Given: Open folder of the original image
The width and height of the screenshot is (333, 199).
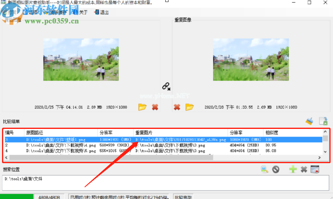Looking at the screenshot, I should (142, 107).
